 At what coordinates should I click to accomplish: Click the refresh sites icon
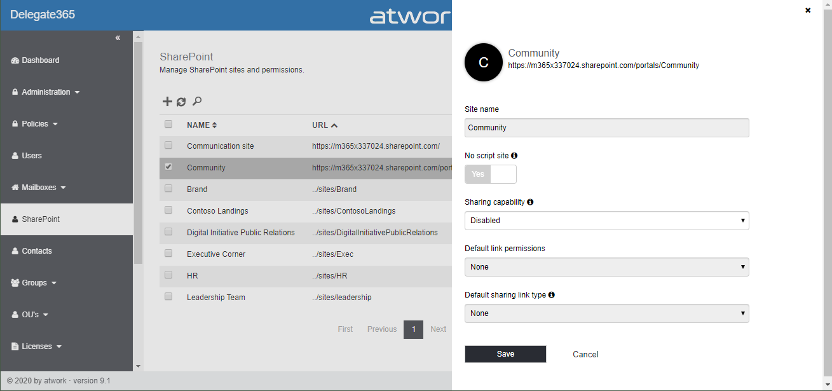coord(181,102)
